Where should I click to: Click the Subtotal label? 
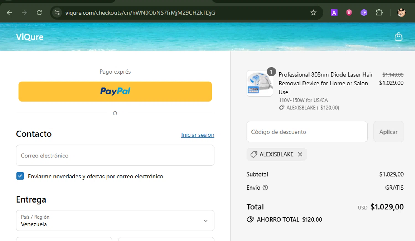257,174
